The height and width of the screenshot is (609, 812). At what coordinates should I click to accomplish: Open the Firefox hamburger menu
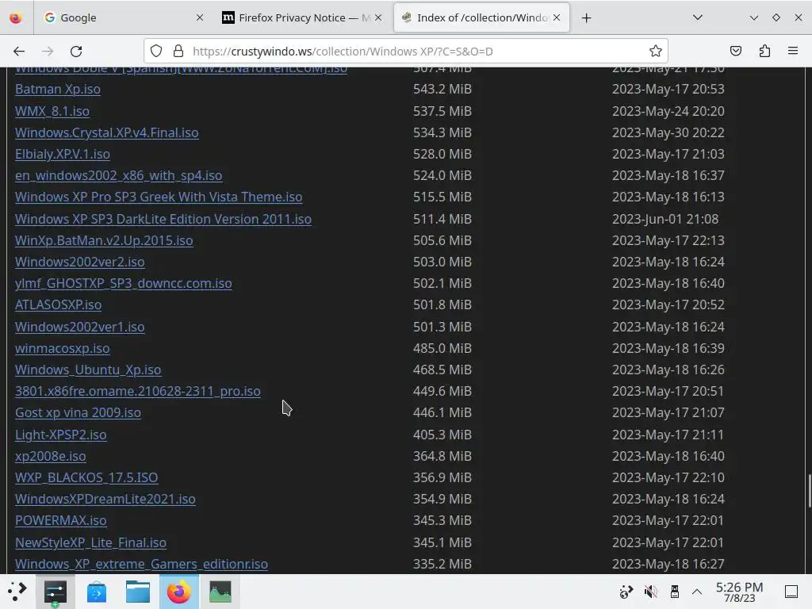[792, 51]
